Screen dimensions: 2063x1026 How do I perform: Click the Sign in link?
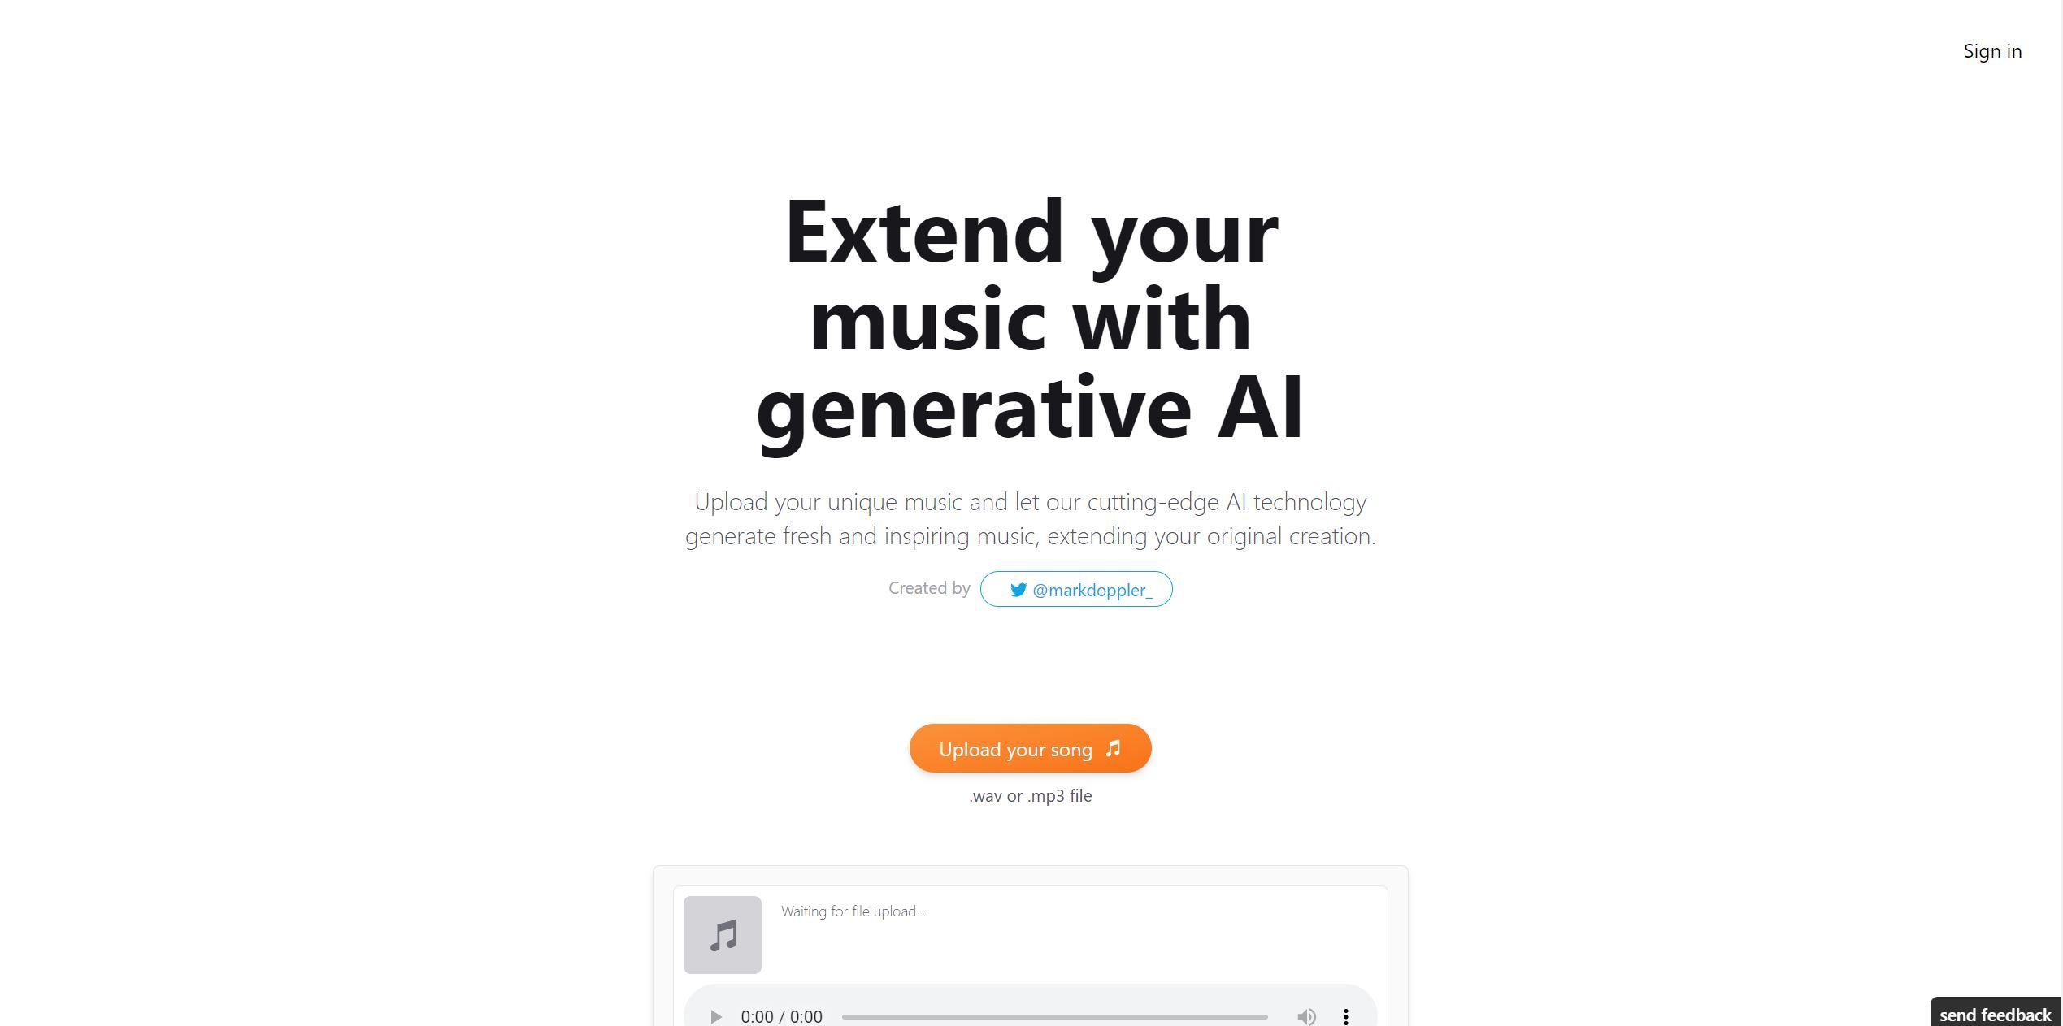[1993, 50]
